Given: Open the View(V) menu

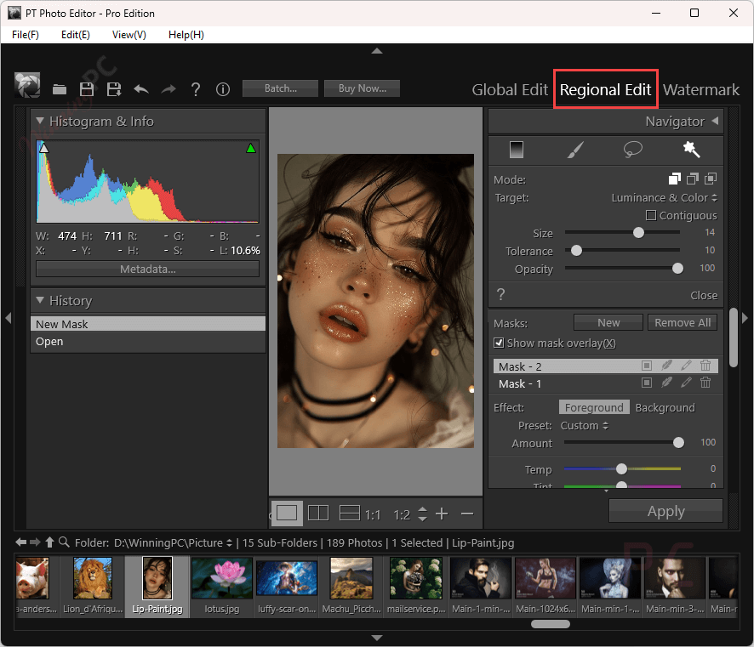Looking at the screenshot, I should (x=129, y=35).
